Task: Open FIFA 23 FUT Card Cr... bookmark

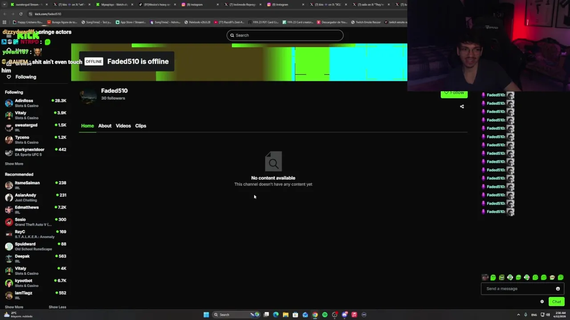Action: [264, 22]
